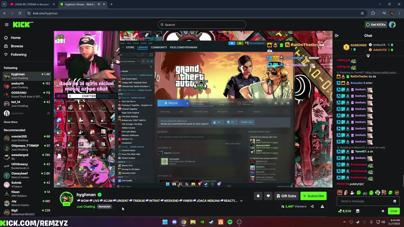The height and width of the screenshot is (227, 404).
Task: Mute the tab audio speaker icon
Action: pyautogui.click(x=99, y=4)
